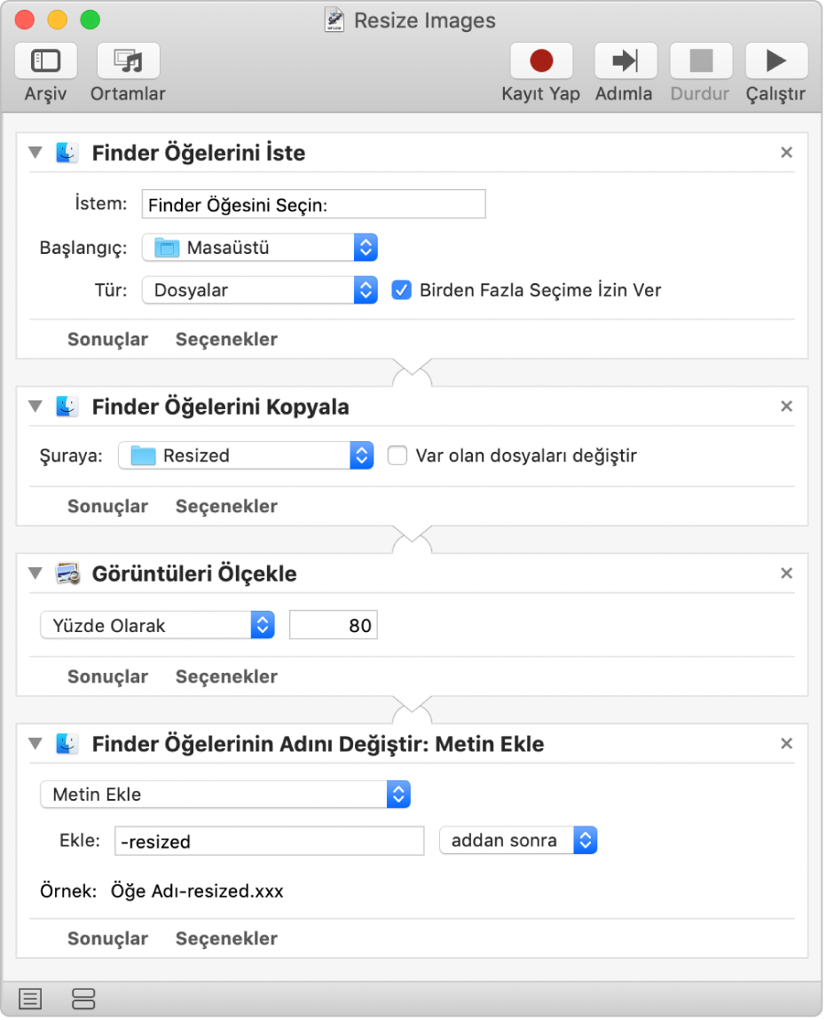Click the Adımla step icon
The width and height of the screenshot is (826, 1020).
(x=625, y=61)
